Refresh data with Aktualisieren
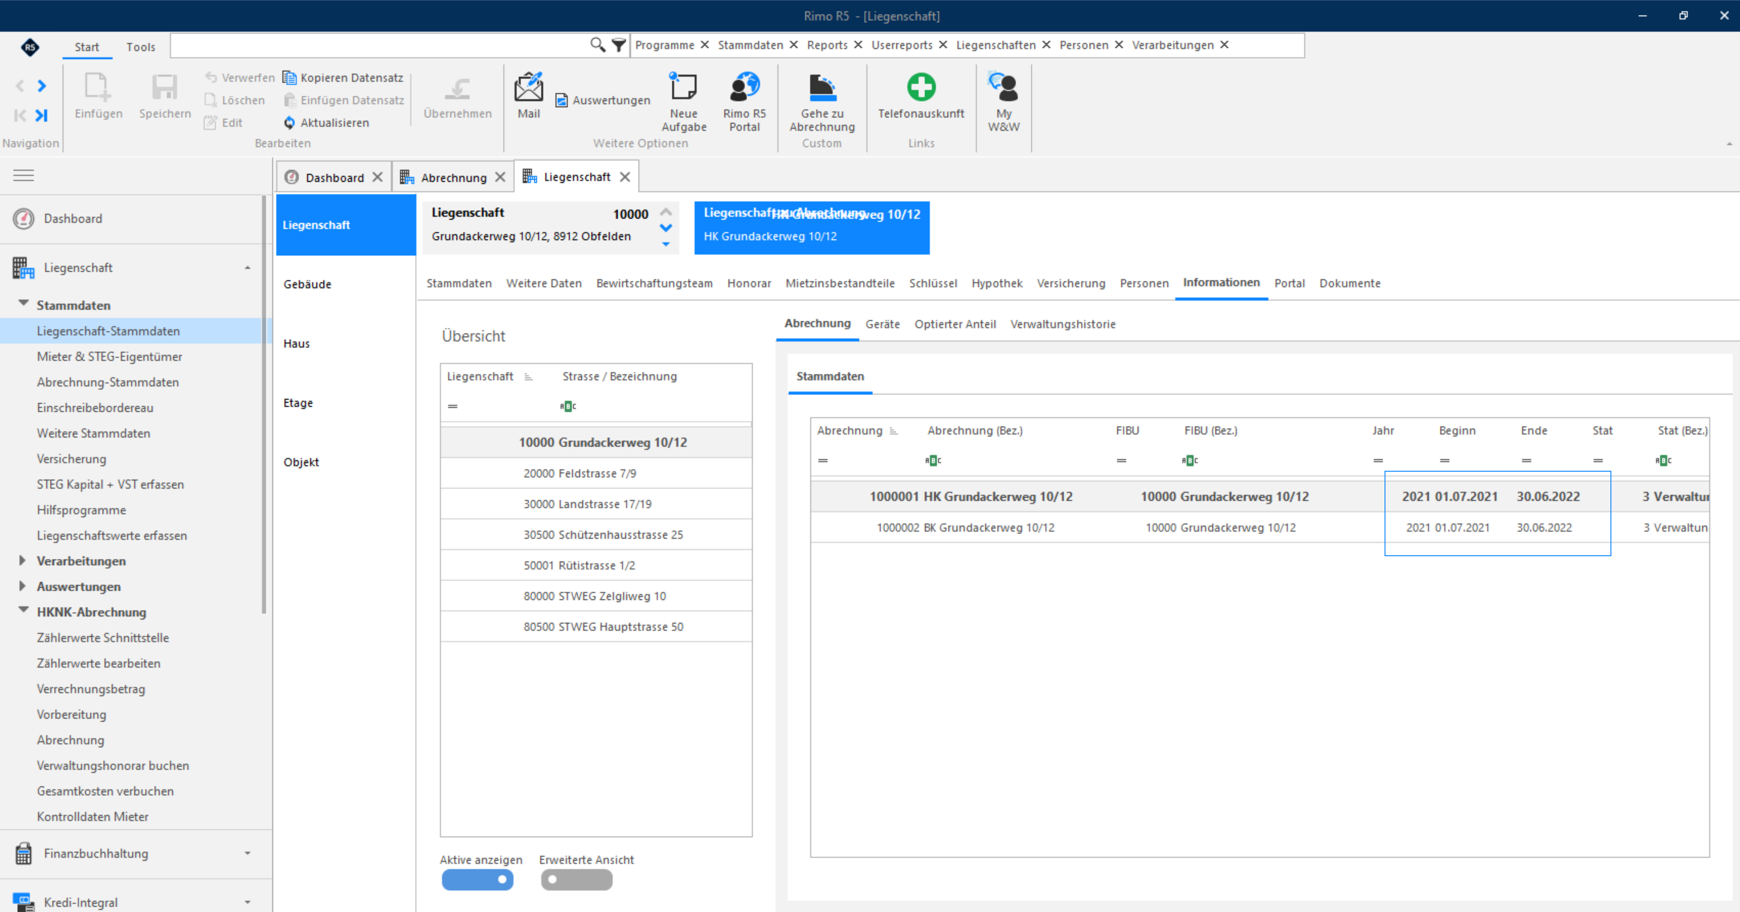This screenshot has width=1740, height=912. (327, 122)
